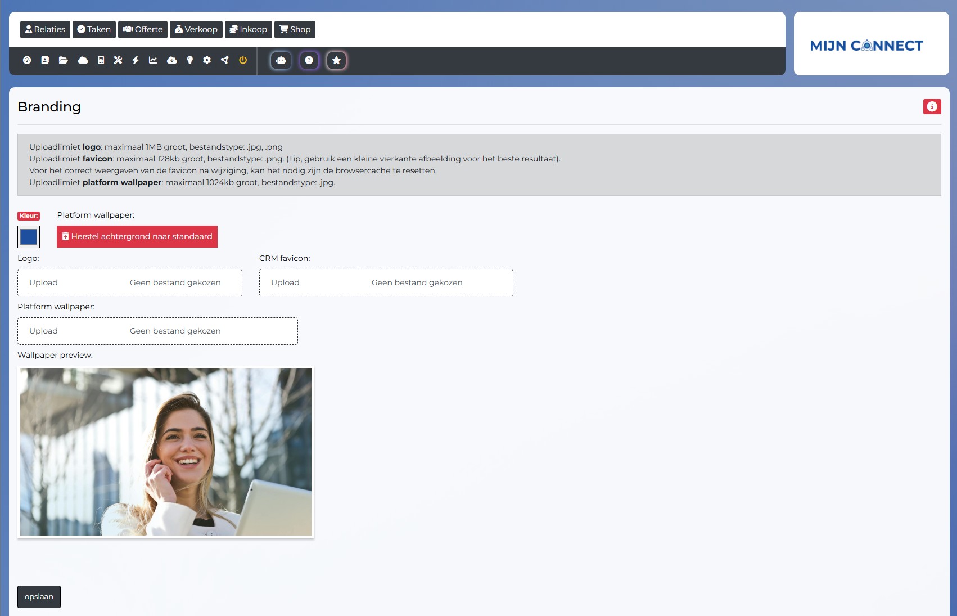
Task: Open the dashboard speedometer icon
Action: [26, 60]
